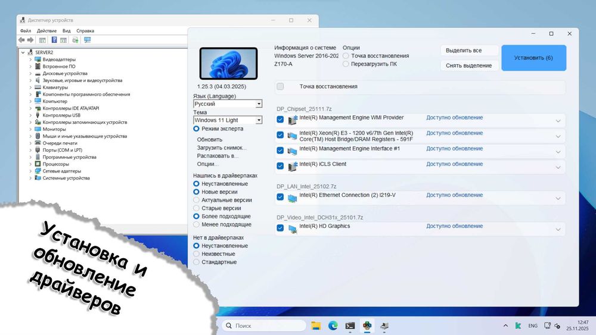Click the Поиск search box on the taskbar
Viewport: 596px width, 335px height.
coord(264,325)
